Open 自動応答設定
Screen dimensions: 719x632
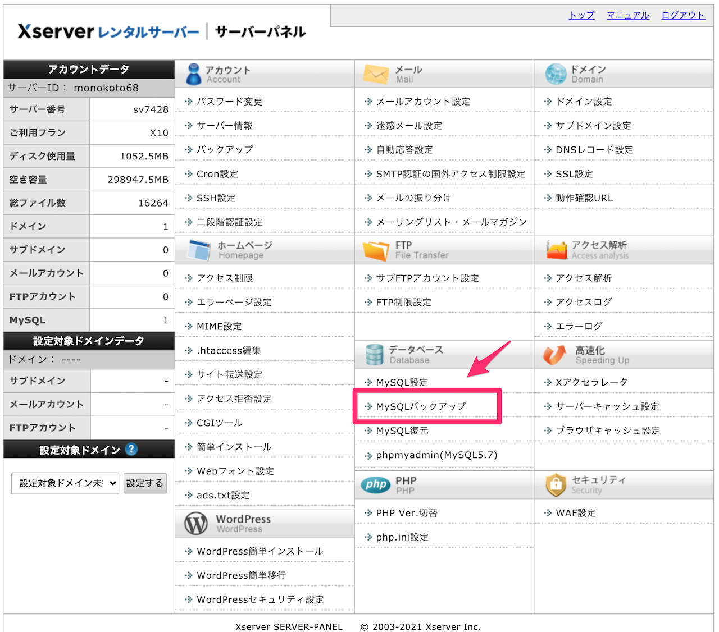pos(404,150)
